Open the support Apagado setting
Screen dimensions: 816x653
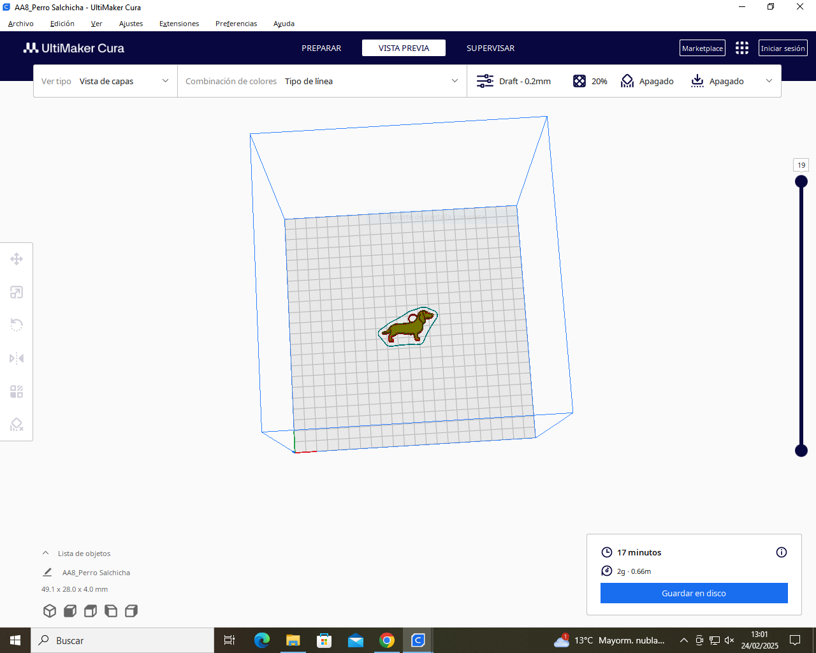[x=647, y=81]
